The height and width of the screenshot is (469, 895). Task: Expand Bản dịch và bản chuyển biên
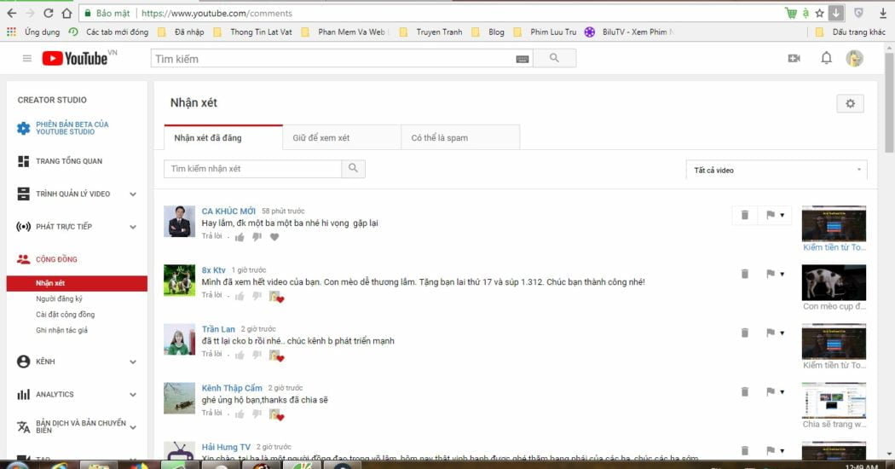pos(133,426)
